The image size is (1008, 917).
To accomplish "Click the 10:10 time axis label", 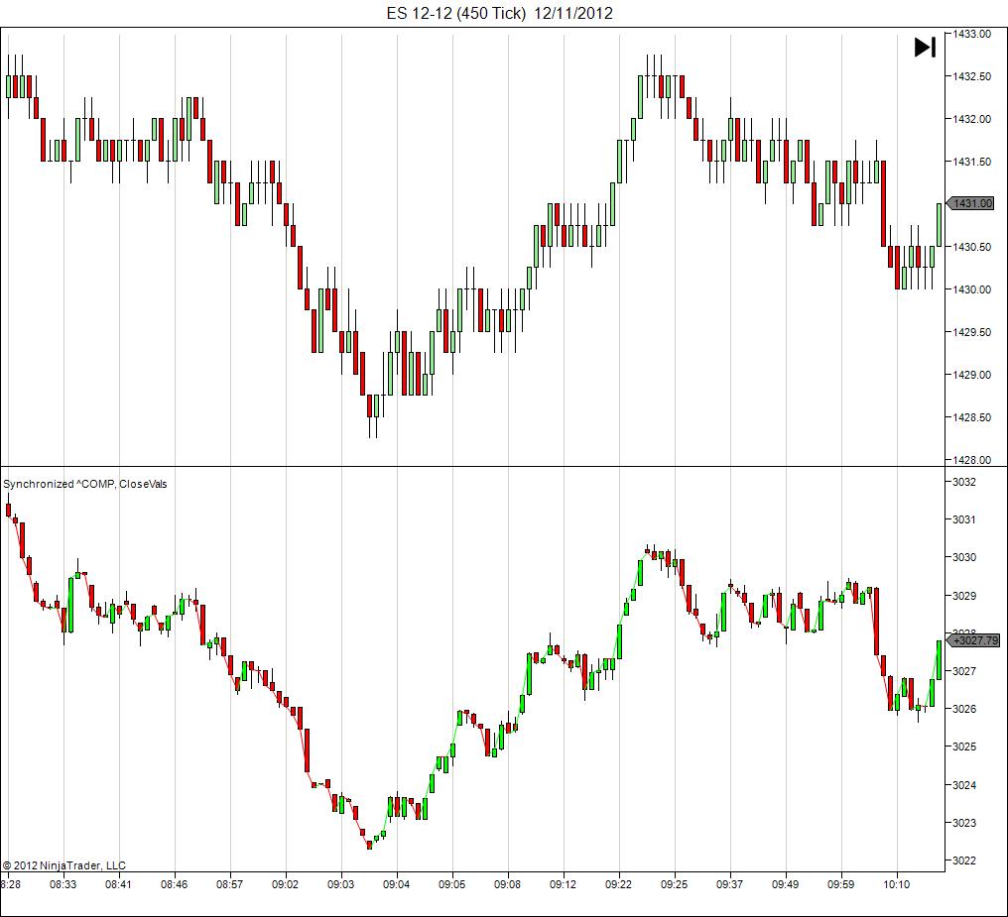I will tap(897, 884).
